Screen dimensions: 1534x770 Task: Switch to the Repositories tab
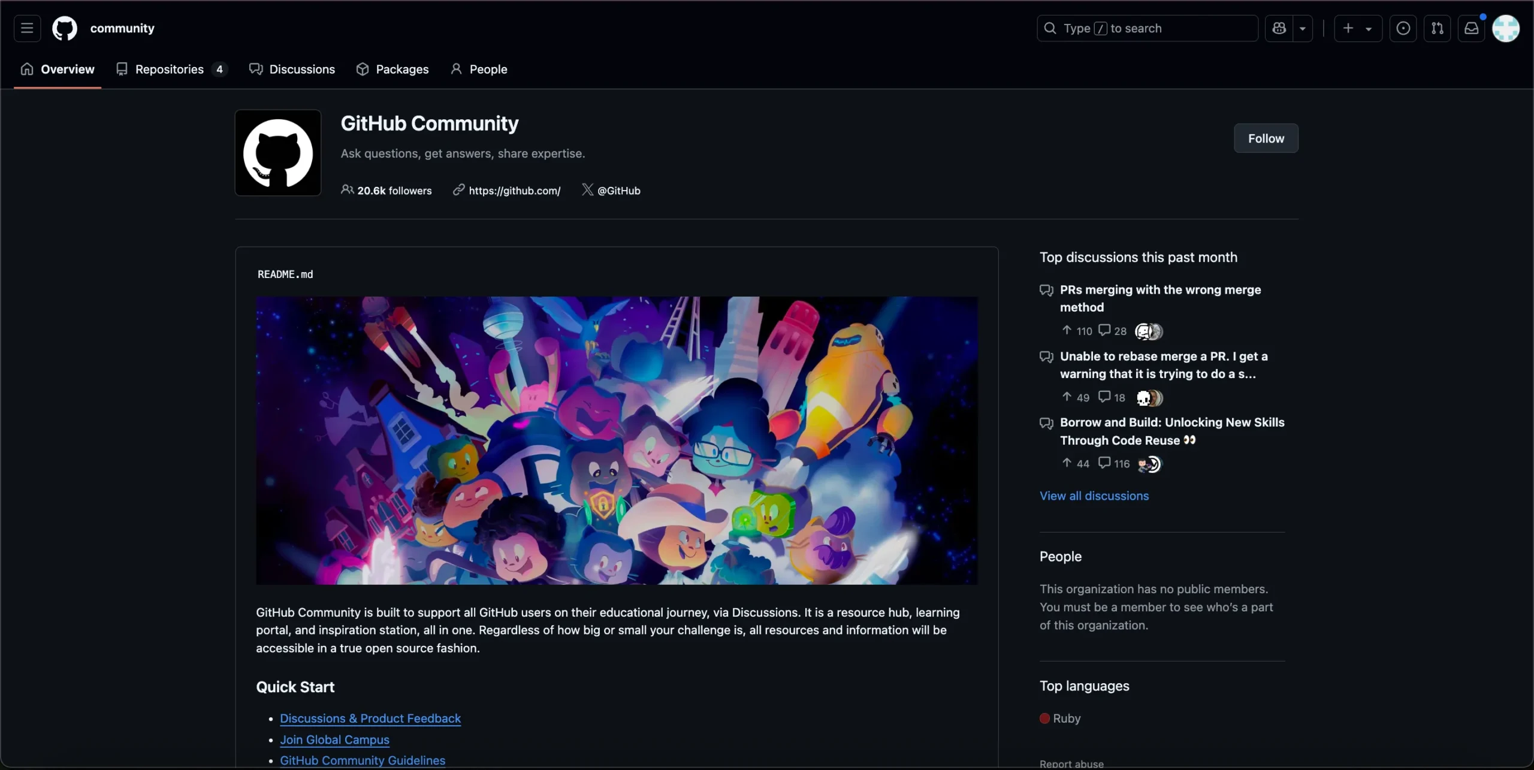pyautogui.click(x=171, y=70)
